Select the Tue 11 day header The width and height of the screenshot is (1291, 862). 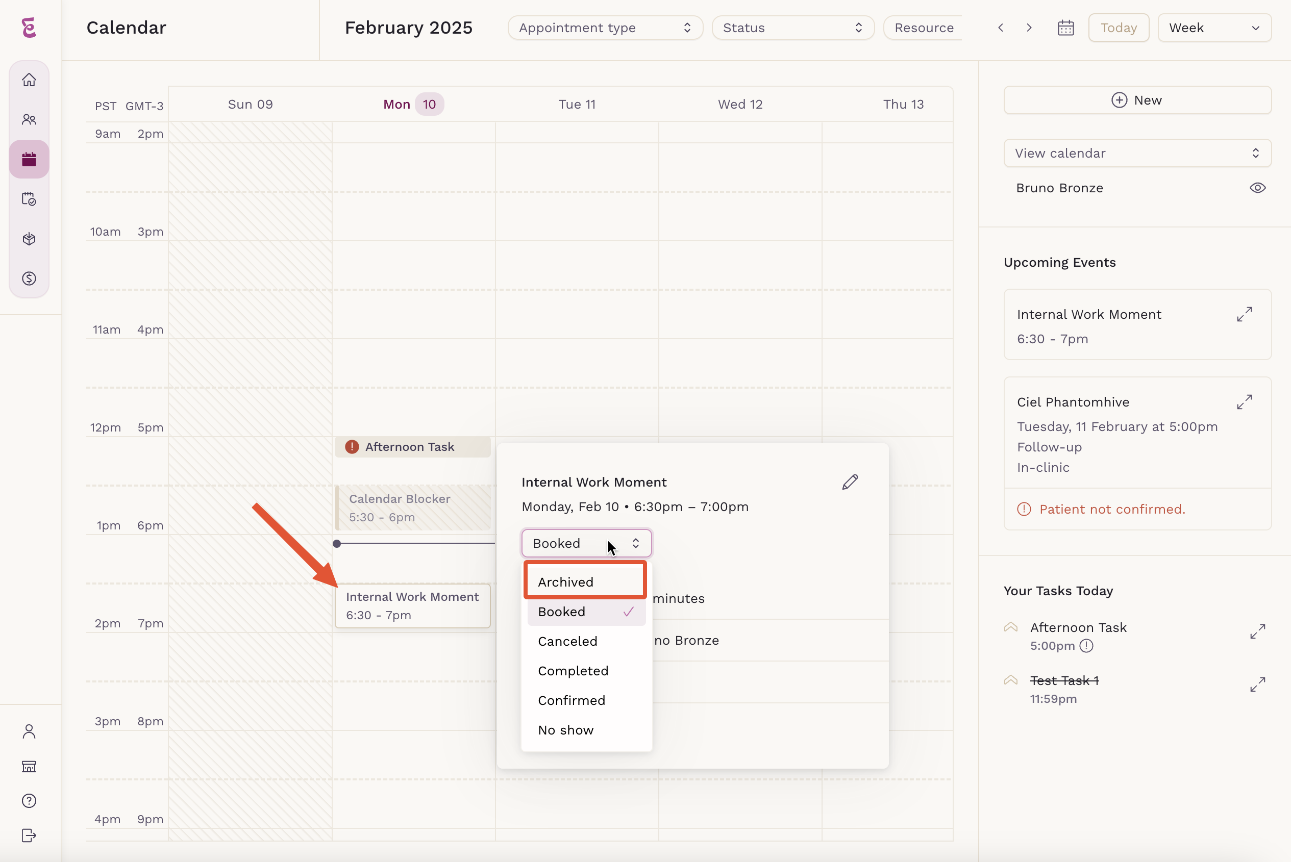[577, 105]
